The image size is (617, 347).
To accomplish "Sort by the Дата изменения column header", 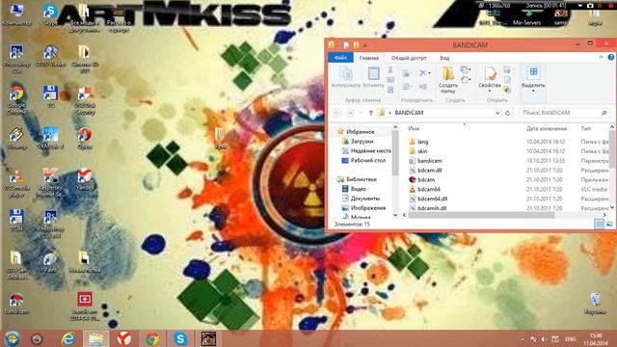I will point(547,128).
